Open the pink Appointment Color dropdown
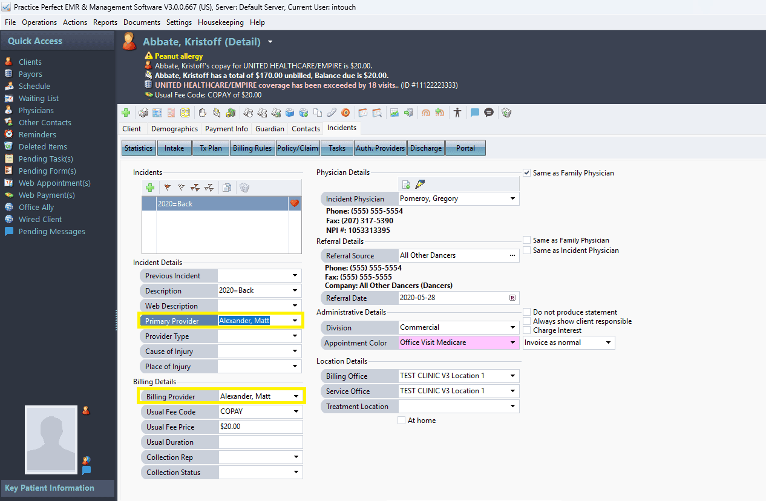This screenshot has height=501, width=766. (x=513, y=342)
